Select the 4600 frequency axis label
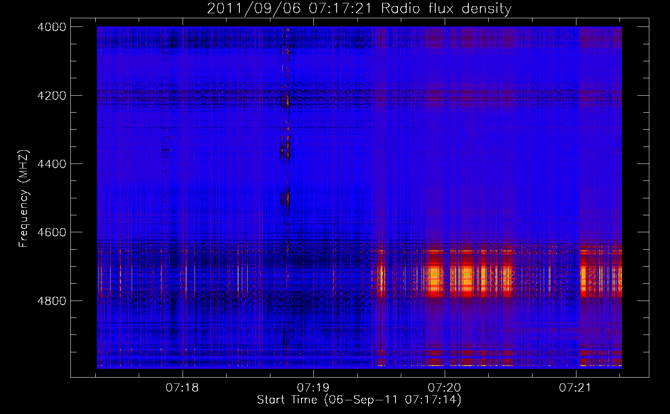 52,232
